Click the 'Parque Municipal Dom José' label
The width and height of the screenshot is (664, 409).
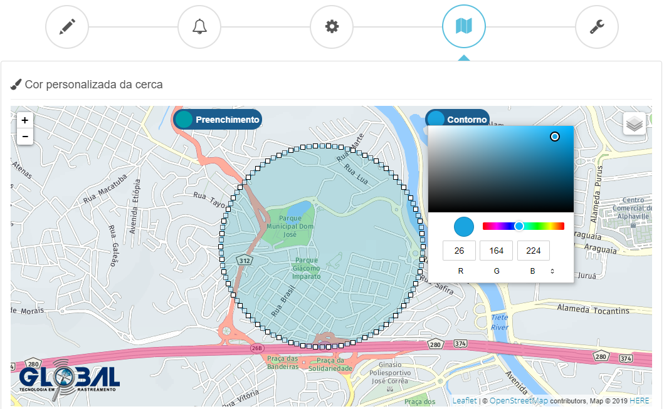click(x=290, y=226)
